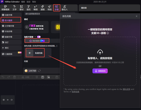Viewport: 141px width, 110px height.
Task: Open the 設定 settings menu
Action: click(x=29, y=2)
